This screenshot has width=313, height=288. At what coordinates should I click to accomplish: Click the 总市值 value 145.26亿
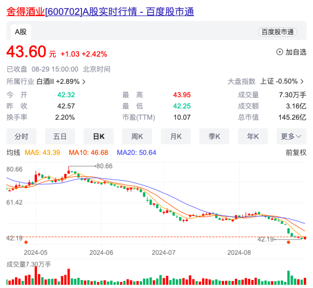(x=292, y=117)
